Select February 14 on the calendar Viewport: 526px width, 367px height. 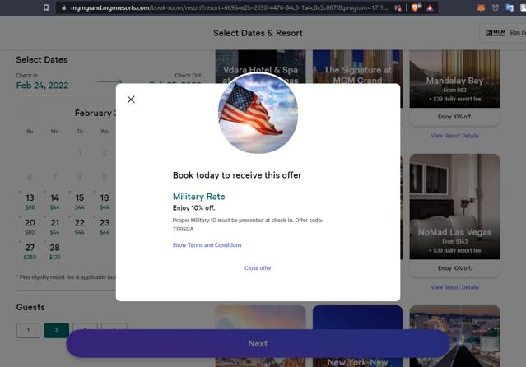click(x=54, y=202)
